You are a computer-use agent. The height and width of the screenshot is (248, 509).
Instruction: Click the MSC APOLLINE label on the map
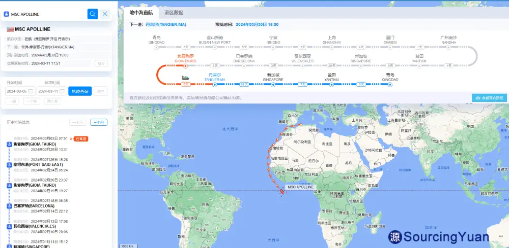(301, 187)
